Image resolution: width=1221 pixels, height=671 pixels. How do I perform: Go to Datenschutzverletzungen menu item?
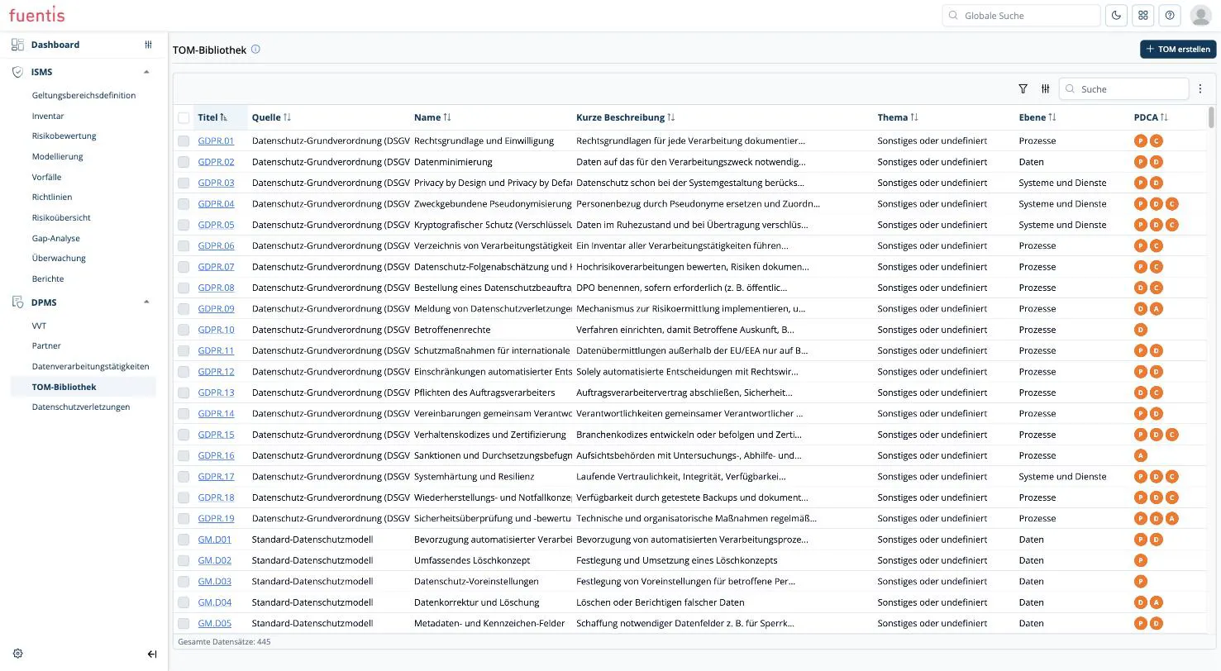click(81, 407)
